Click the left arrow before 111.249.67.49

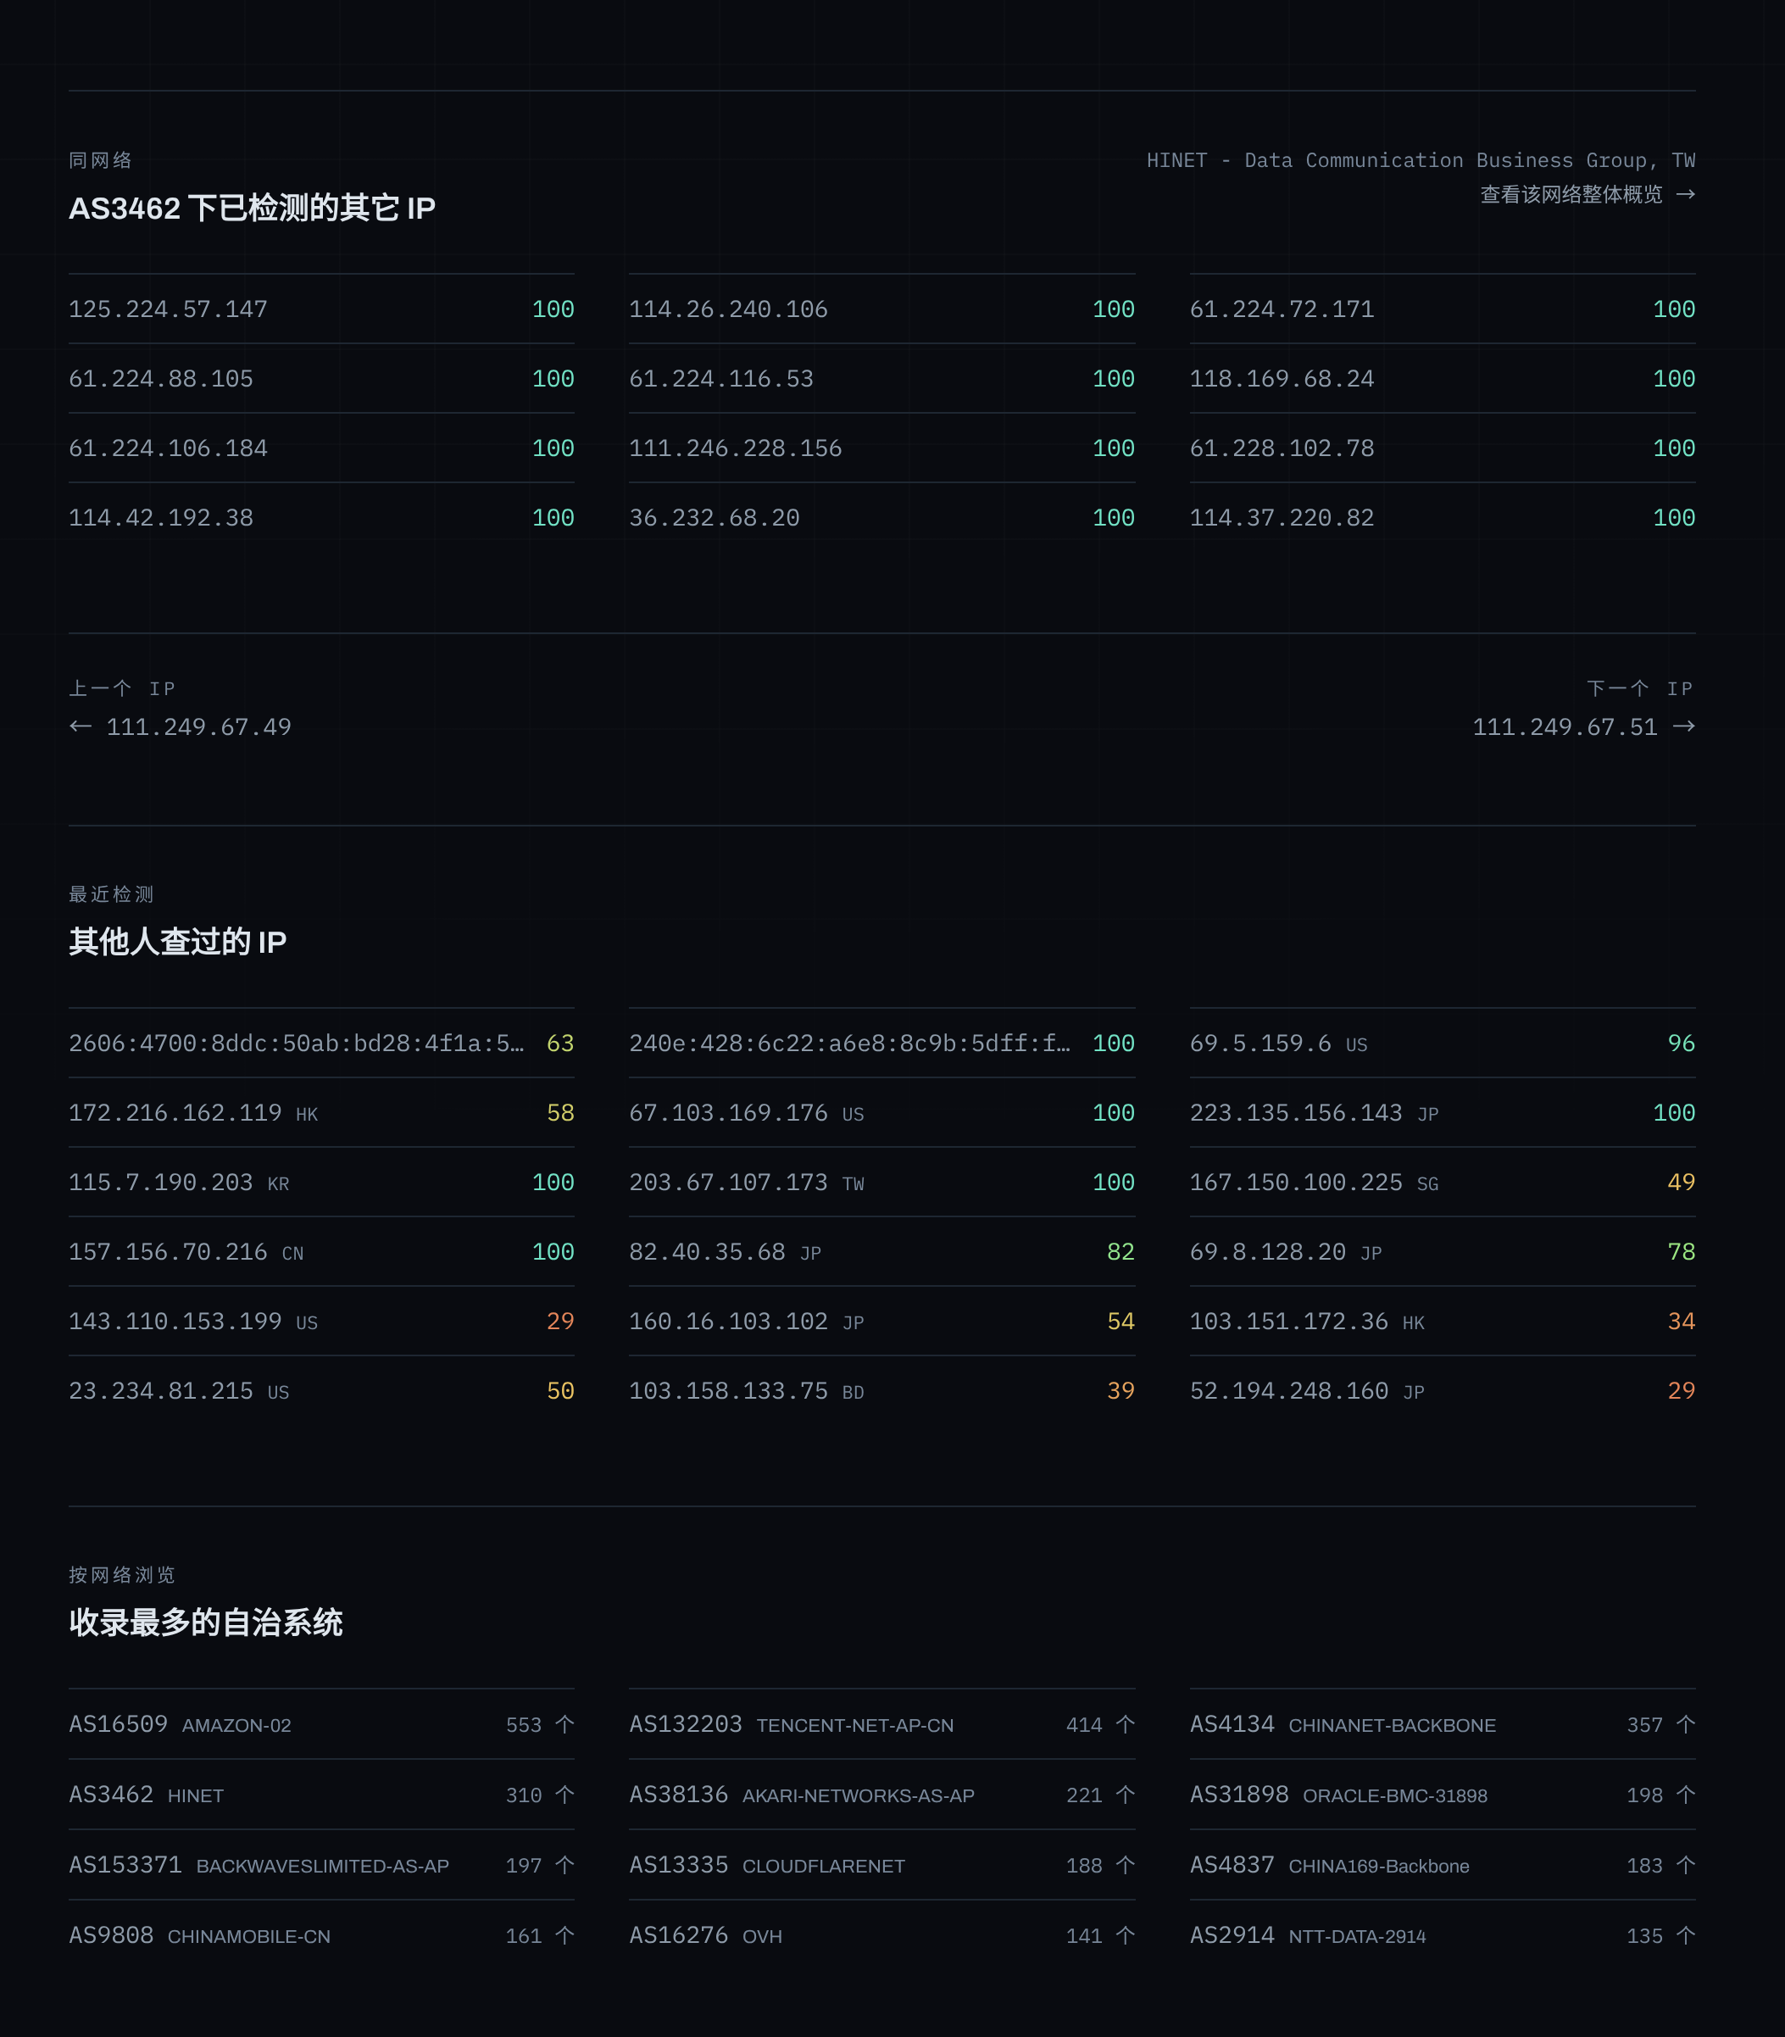coord(81,726)
